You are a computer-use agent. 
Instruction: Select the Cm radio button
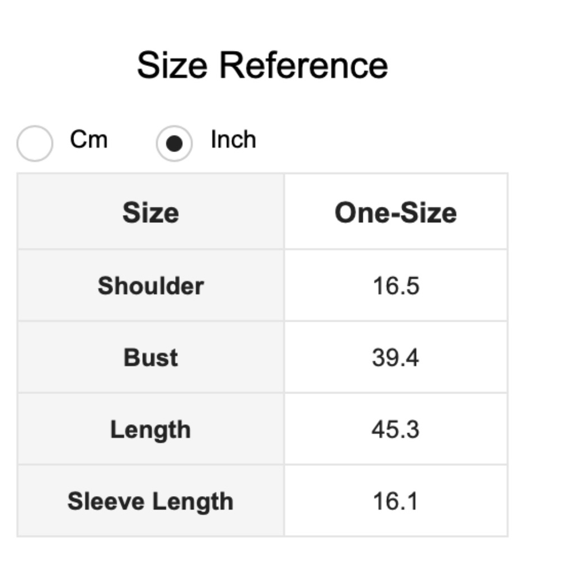click(x=35, y=143)
